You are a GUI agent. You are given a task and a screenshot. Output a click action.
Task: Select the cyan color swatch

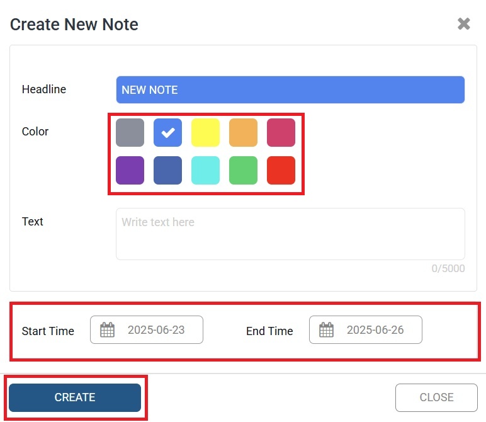(x=205, y=170)
